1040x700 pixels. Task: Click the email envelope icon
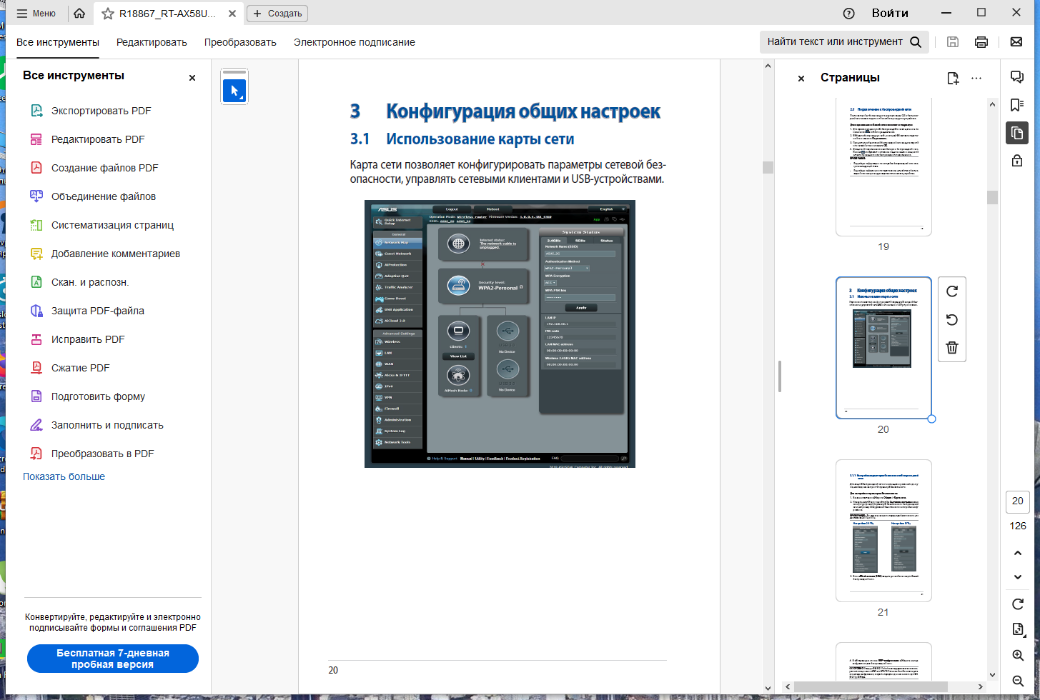(x=1016, y=42)
